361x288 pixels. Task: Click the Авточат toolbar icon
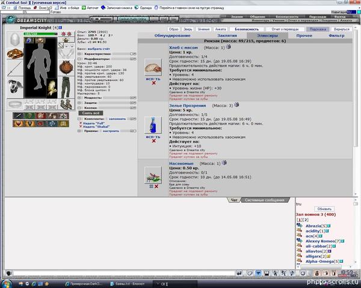coord(84,8)
